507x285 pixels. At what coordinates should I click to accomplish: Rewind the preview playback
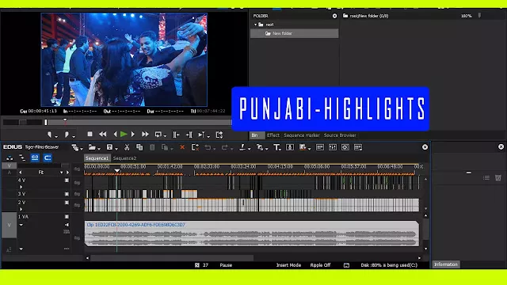(103, 134)
